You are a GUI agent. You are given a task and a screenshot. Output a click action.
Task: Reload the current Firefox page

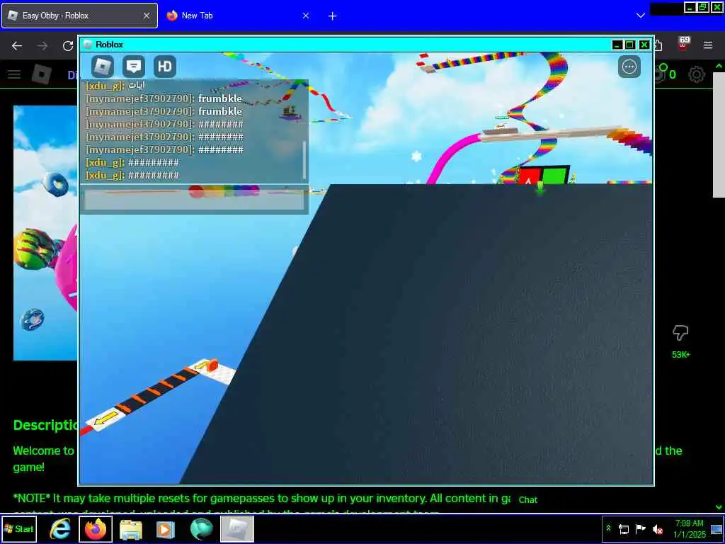click(x=68, y=45)
